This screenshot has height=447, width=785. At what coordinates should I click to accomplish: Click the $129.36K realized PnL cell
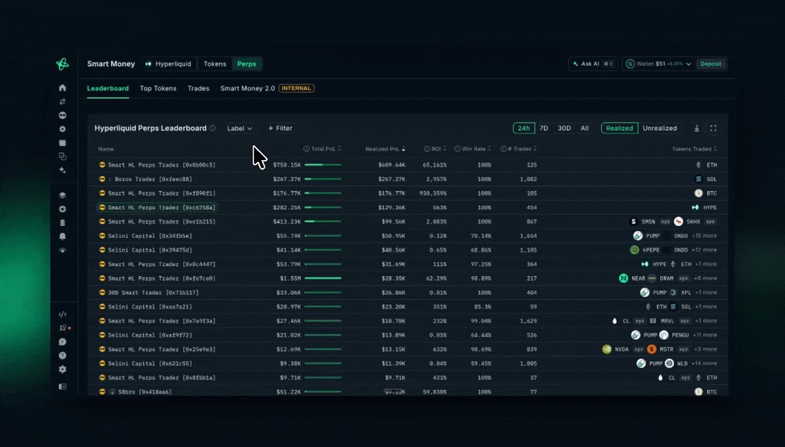391,208
